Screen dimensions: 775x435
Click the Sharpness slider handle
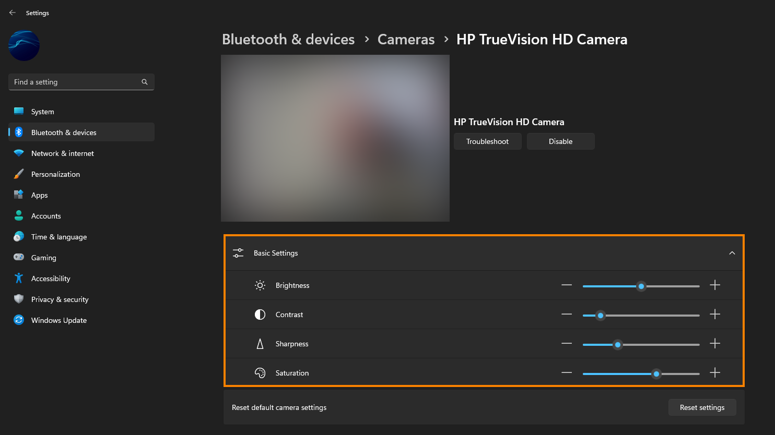click(x=618, y=344)
